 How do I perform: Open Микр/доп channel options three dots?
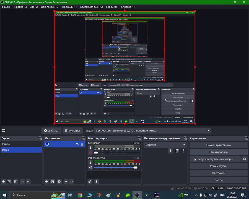point(90,147)
